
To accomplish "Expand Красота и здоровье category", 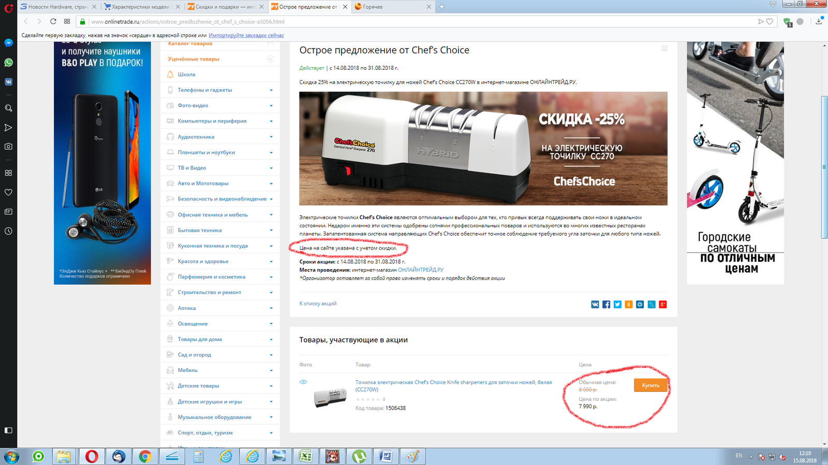I will [271, 261].
